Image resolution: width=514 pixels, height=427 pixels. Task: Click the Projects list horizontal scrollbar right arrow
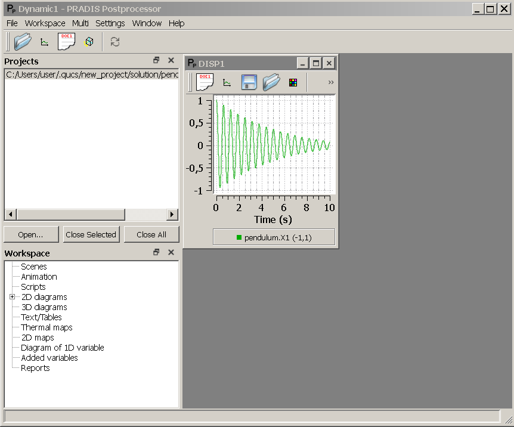click(x=172, y=215)
